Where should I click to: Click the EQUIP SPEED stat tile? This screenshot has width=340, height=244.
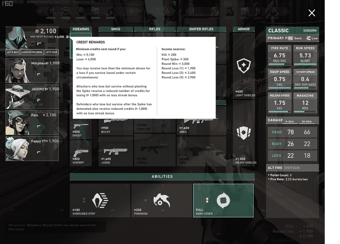(x=280, y=79)
